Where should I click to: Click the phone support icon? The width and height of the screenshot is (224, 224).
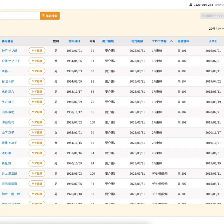(x=191, y=5)
